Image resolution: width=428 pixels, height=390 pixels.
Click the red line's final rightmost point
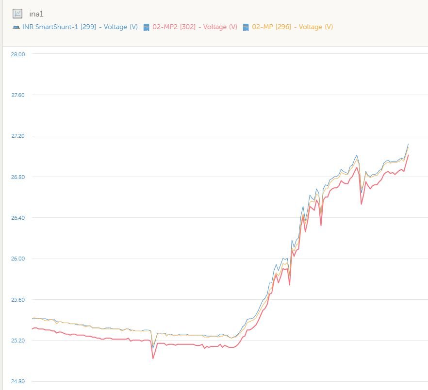pos(408,155)
